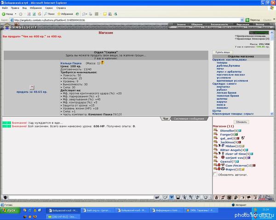276x220 pixels.
Task: Open the Справка menu
Action: tap(61, 8)
